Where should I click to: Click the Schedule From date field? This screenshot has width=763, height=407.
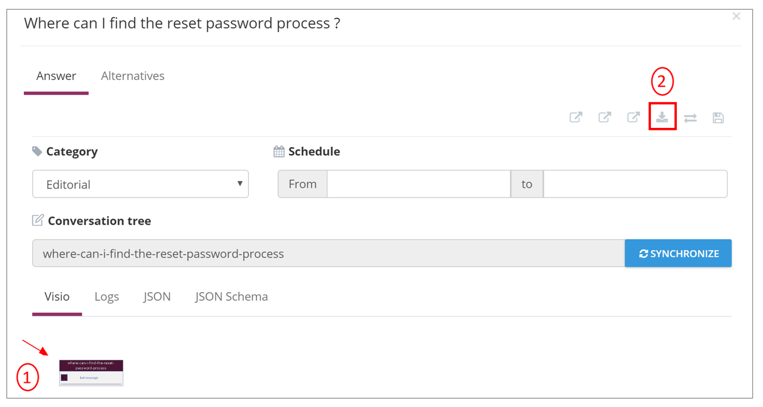[x=419, y=184]
